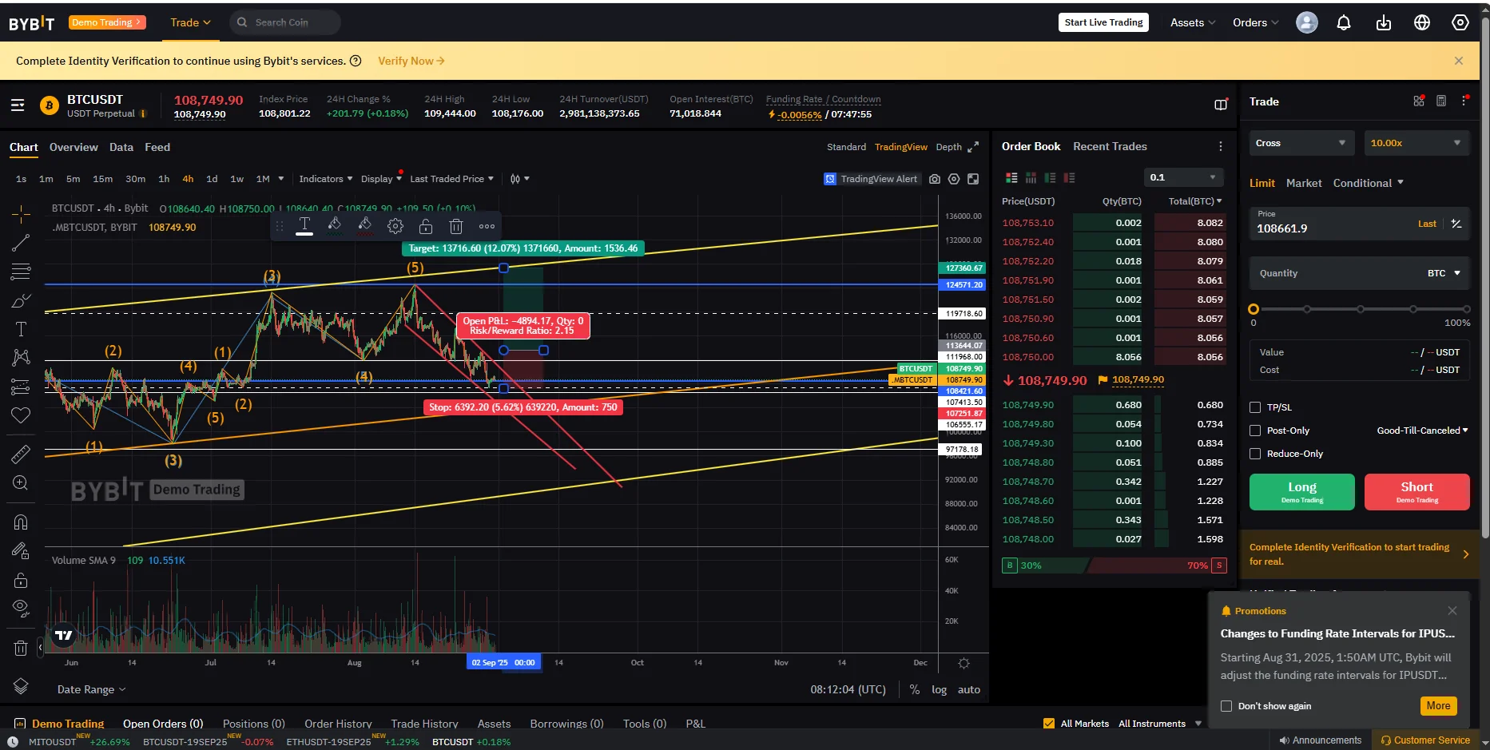This screenshot has height=750, width=1490.
Task: Remove drawings with sidebar trash icon
Action: (21, 648)
